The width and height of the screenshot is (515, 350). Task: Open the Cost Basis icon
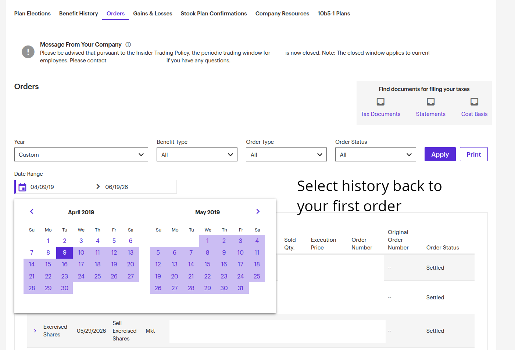click(474, 102)
